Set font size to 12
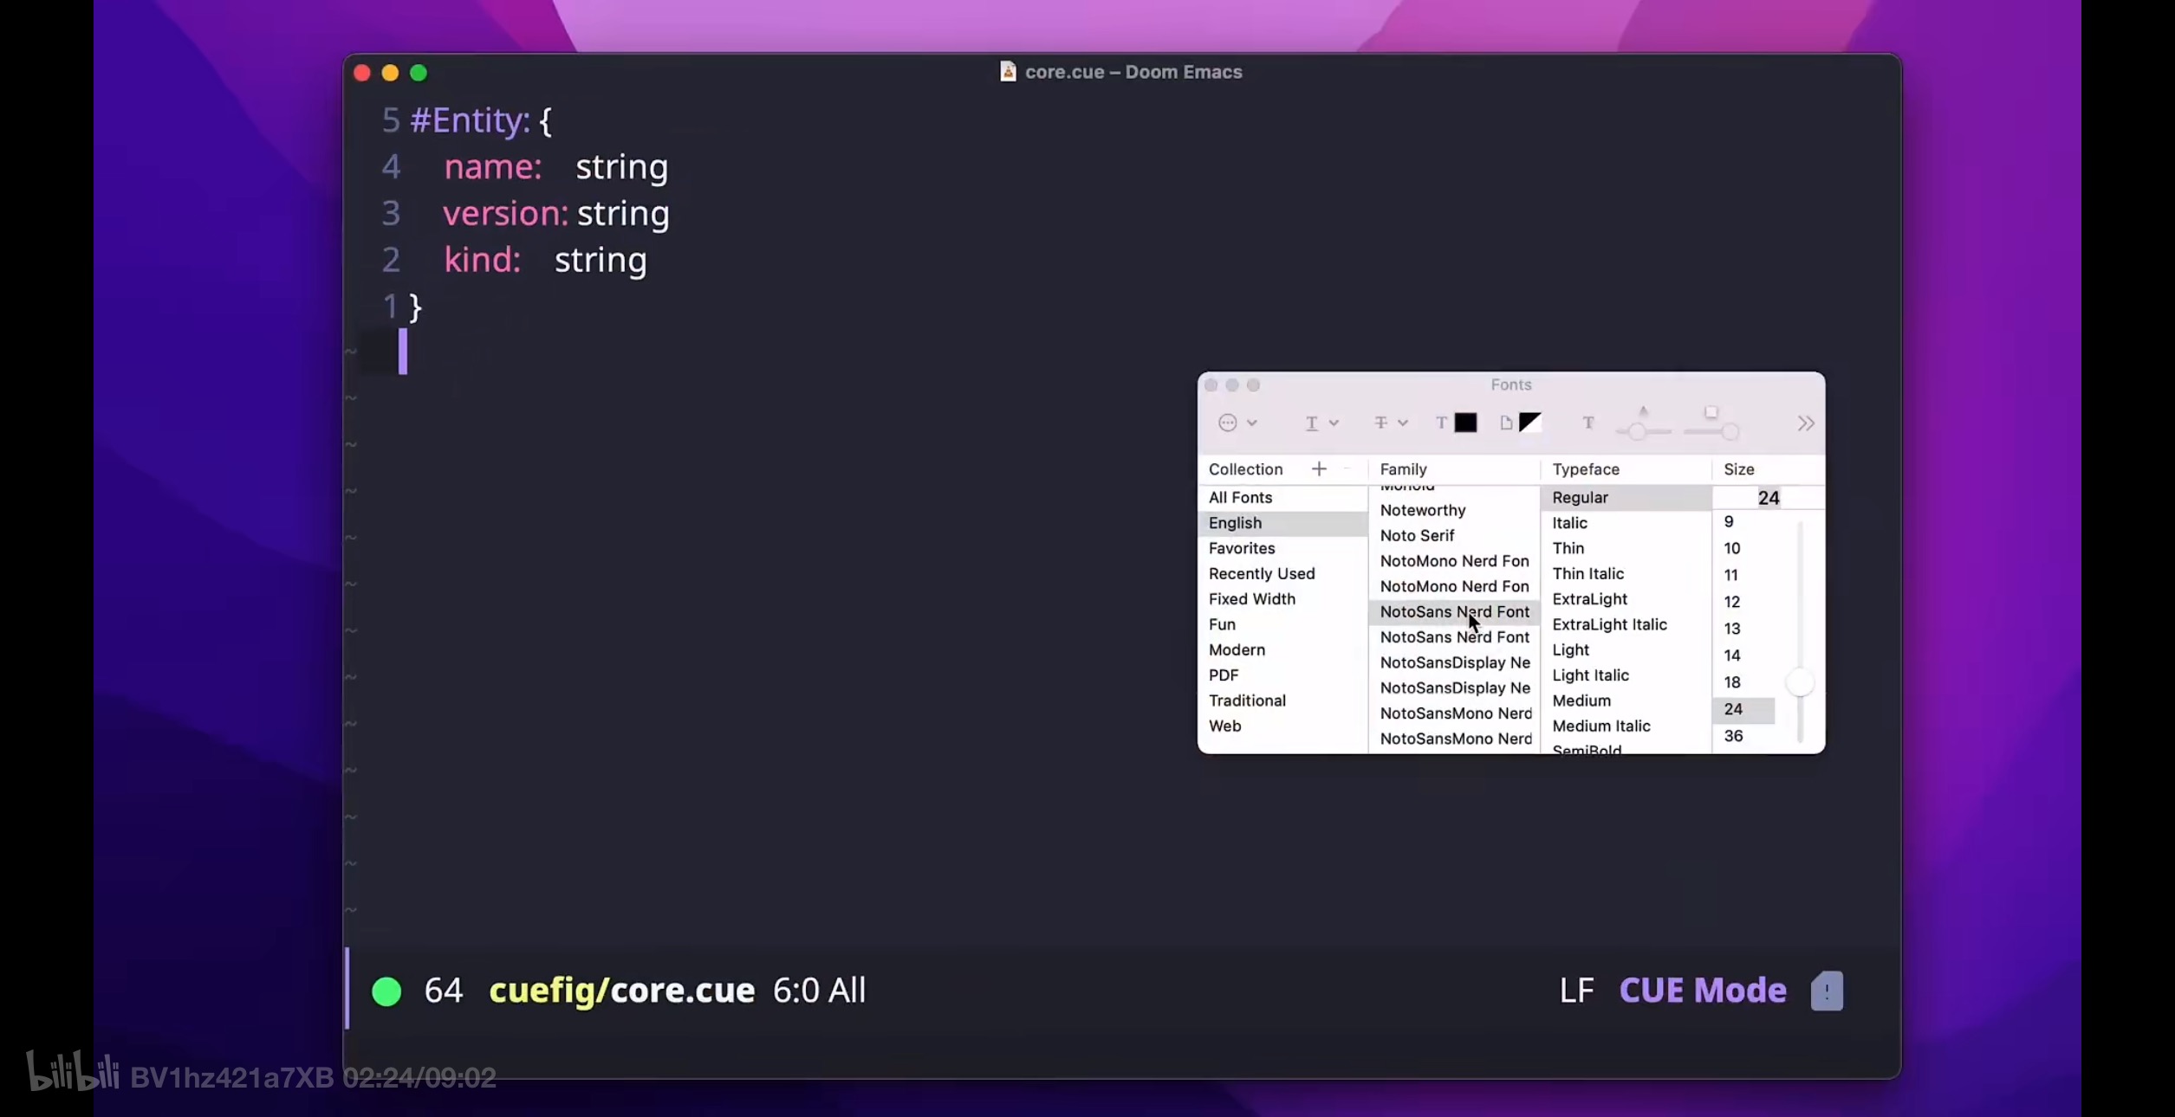 (x=1743, y=602)
